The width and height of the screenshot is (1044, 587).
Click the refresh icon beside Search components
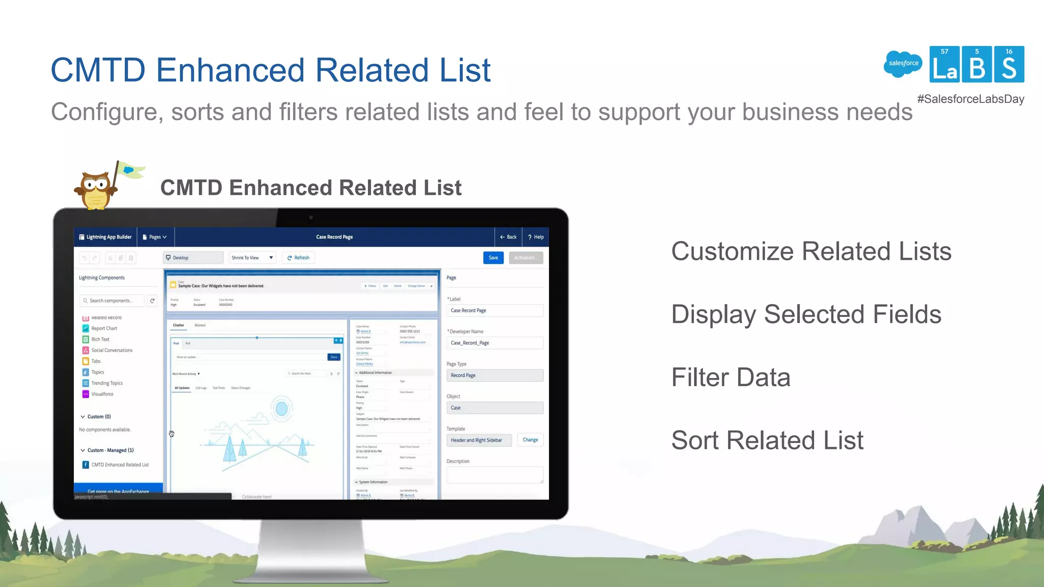[x=152, y=301]
